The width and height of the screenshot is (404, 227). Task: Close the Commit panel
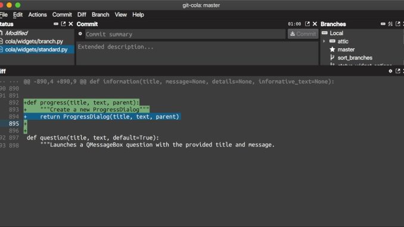[x=315, y=24]
